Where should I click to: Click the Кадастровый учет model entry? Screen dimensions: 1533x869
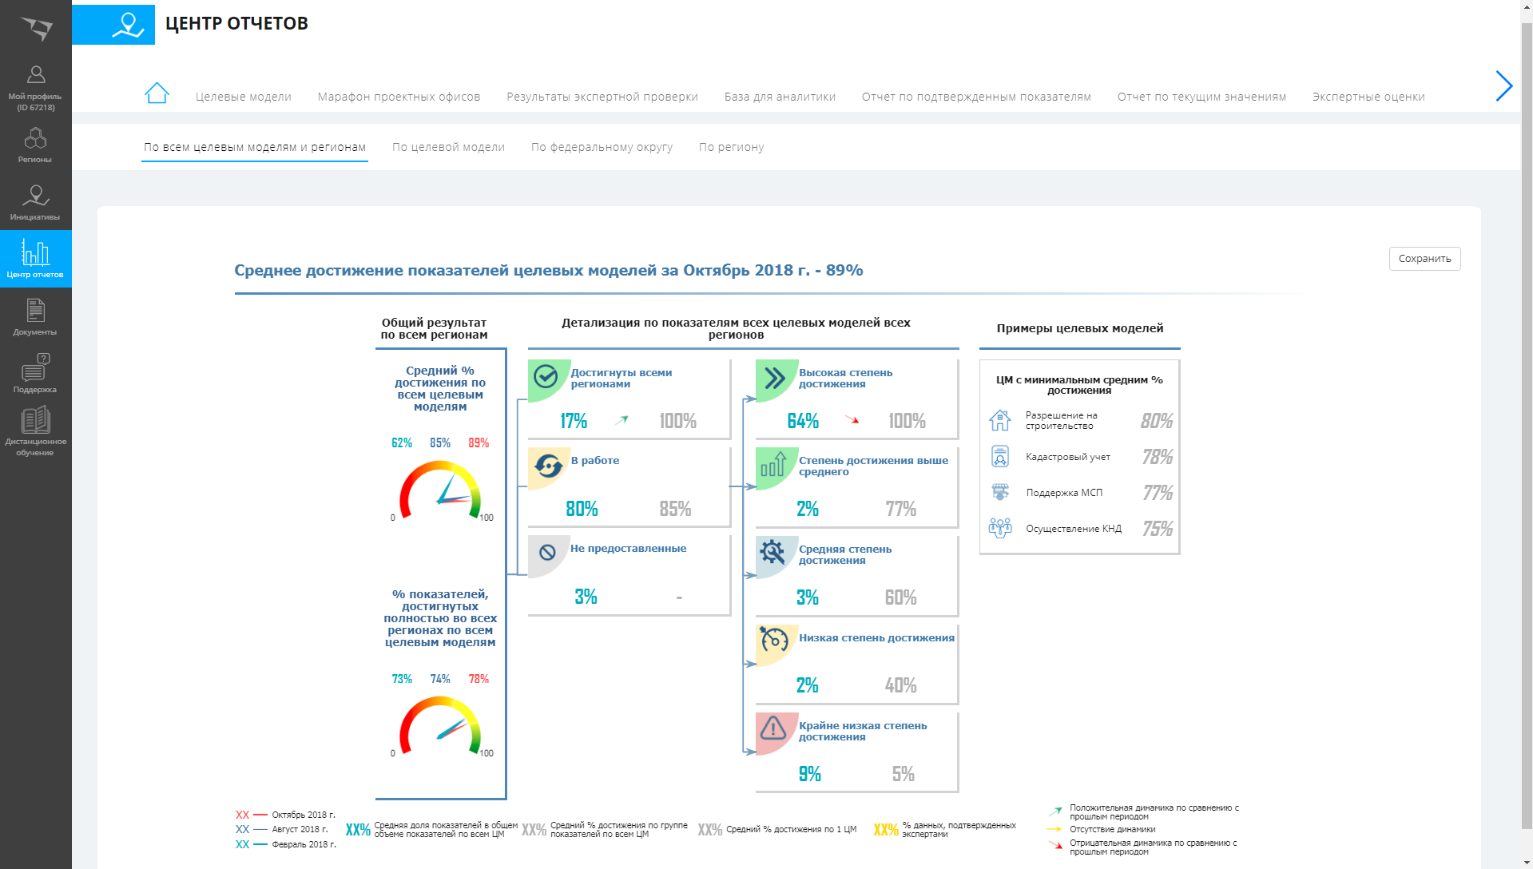pyautogui.click(x=1067, y=457)
